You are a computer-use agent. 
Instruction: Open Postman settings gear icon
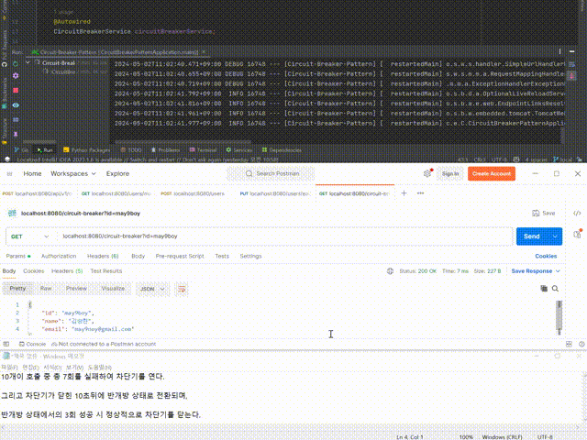[427, 173]
